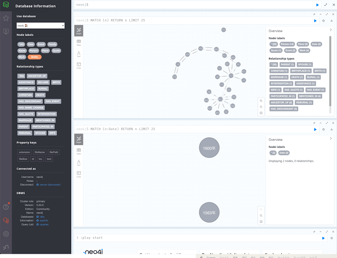Fullscreen the MATCH (n) result frame
Screen dimensions: 337x258
(x=327, y=14)
